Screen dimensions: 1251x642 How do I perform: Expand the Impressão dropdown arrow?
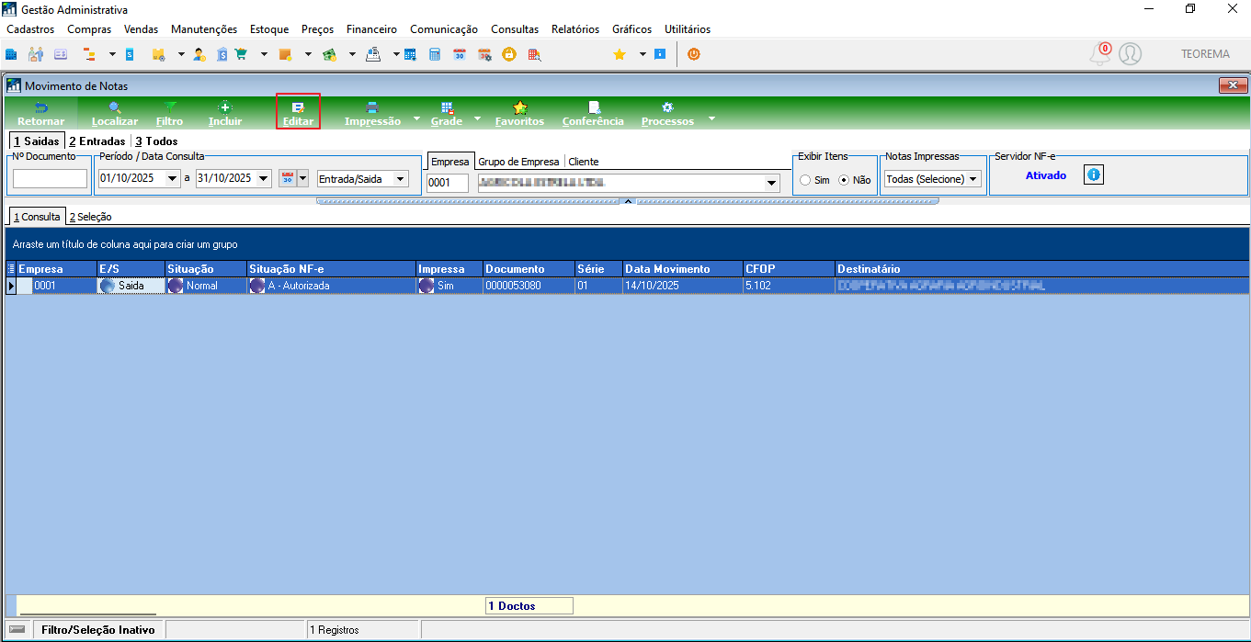[416, 119]
